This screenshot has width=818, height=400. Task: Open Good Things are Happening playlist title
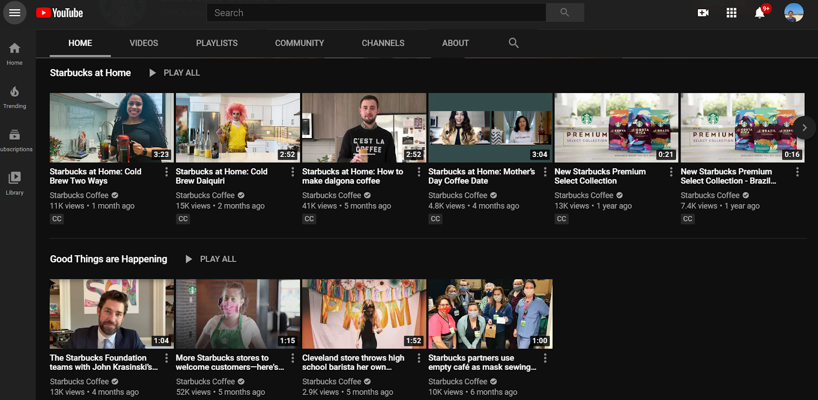pyautogui.click(x=108, y=259)
